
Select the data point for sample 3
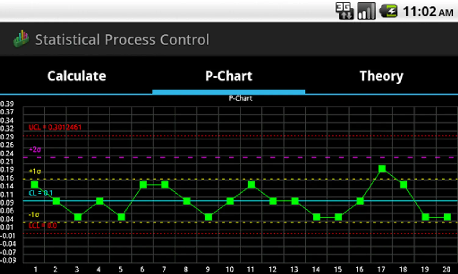pos(78,217)
